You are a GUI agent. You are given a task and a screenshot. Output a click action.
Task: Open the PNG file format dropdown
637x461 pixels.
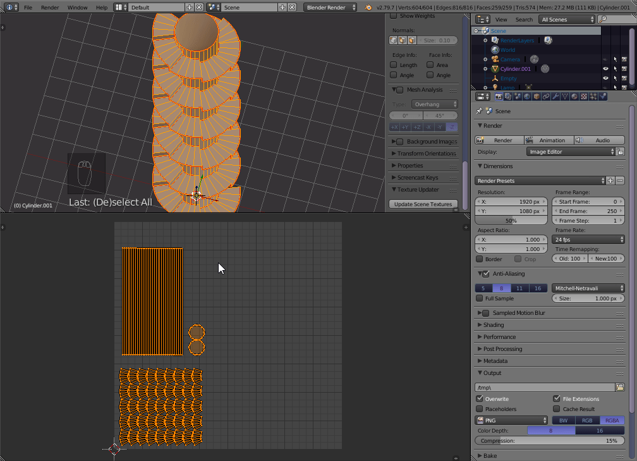click(511, 421)
